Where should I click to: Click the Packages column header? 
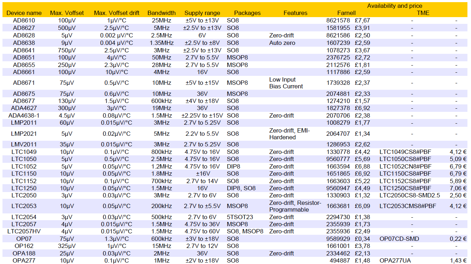[247, 13]
